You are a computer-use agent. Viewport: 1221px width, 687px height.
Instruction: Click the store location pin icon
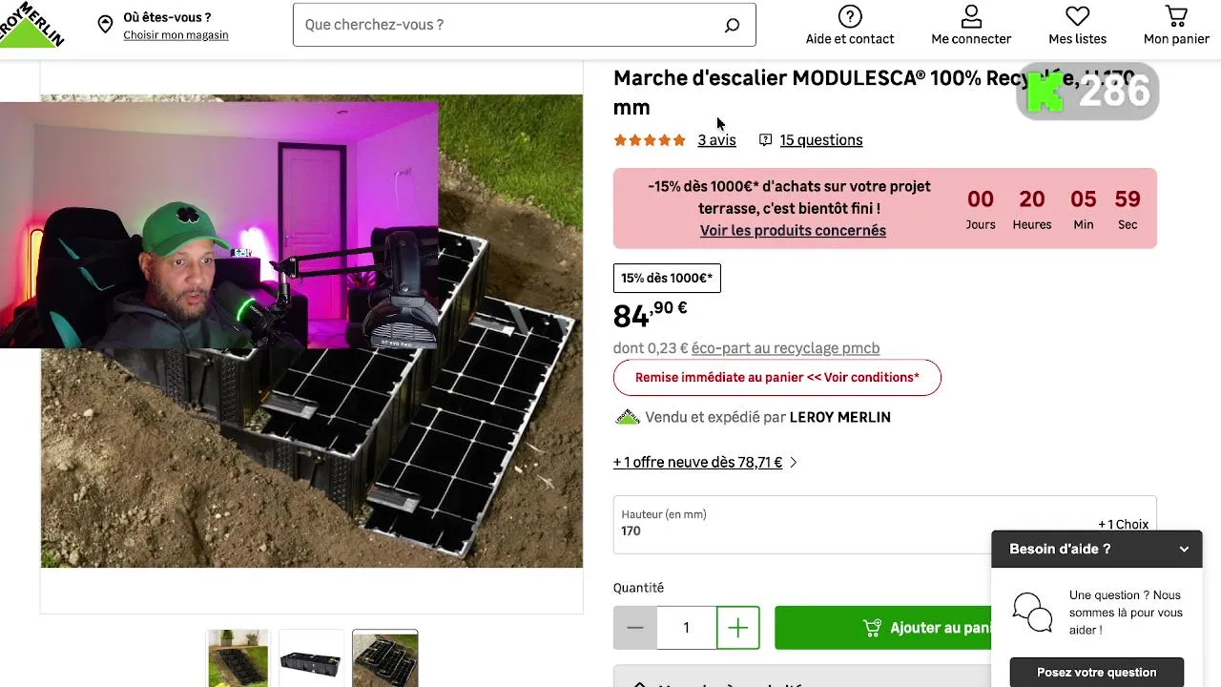(105, 25)
